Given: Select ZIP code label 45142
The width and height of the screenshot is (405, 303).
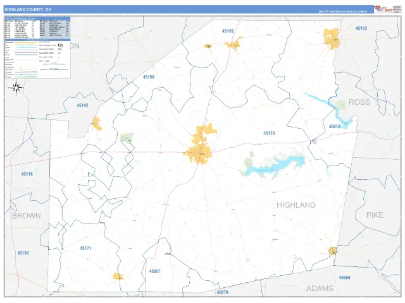Looking at the screenshot, I should [82, 105].
